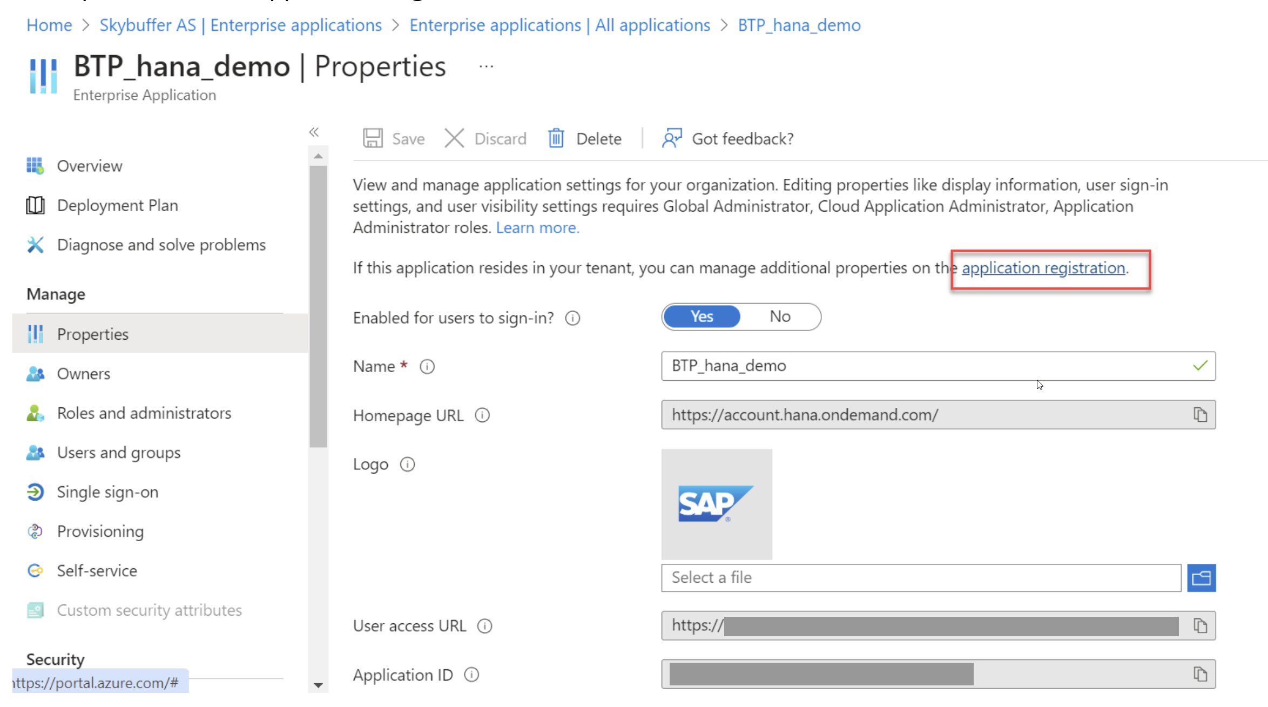Click the Save button label
The height and width of the screenshot is (707, 1268).
[x=408, y=139]
